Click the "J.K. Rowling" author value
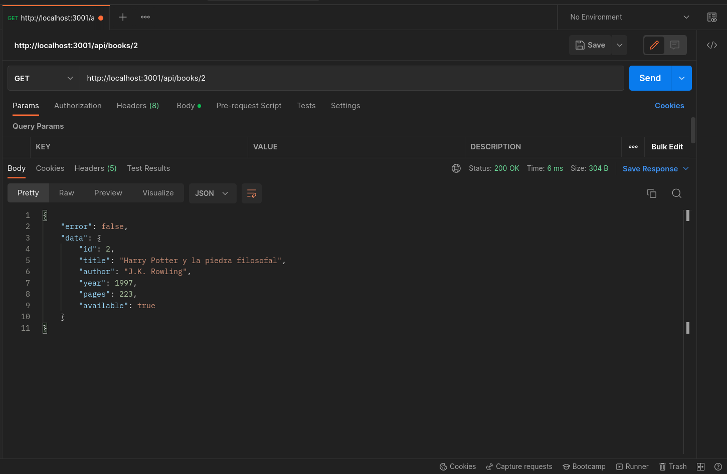The image size is (727, 474). (x=155, y=272)
